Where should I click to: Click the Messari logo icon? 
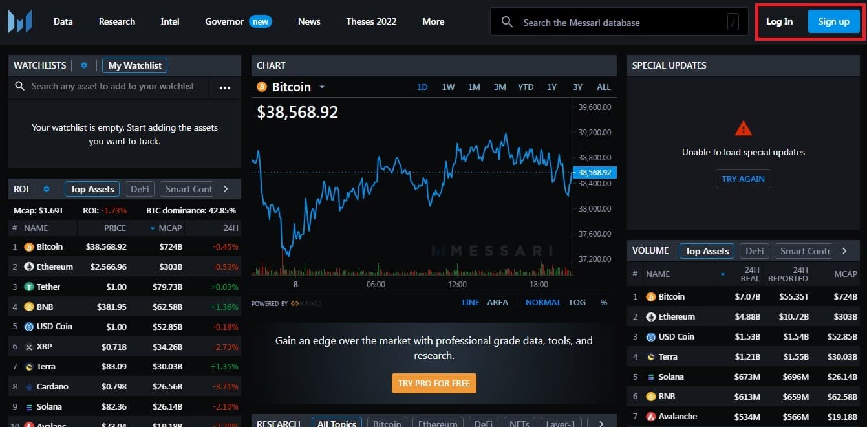(19, 21)
